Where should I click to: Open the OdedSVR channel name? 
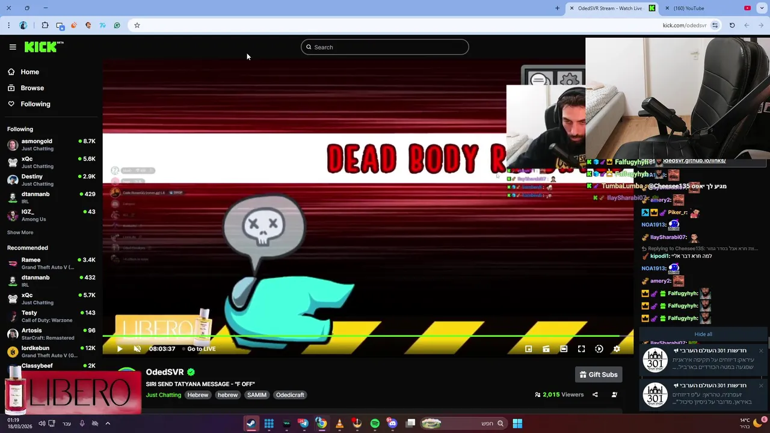coord(165,372)
